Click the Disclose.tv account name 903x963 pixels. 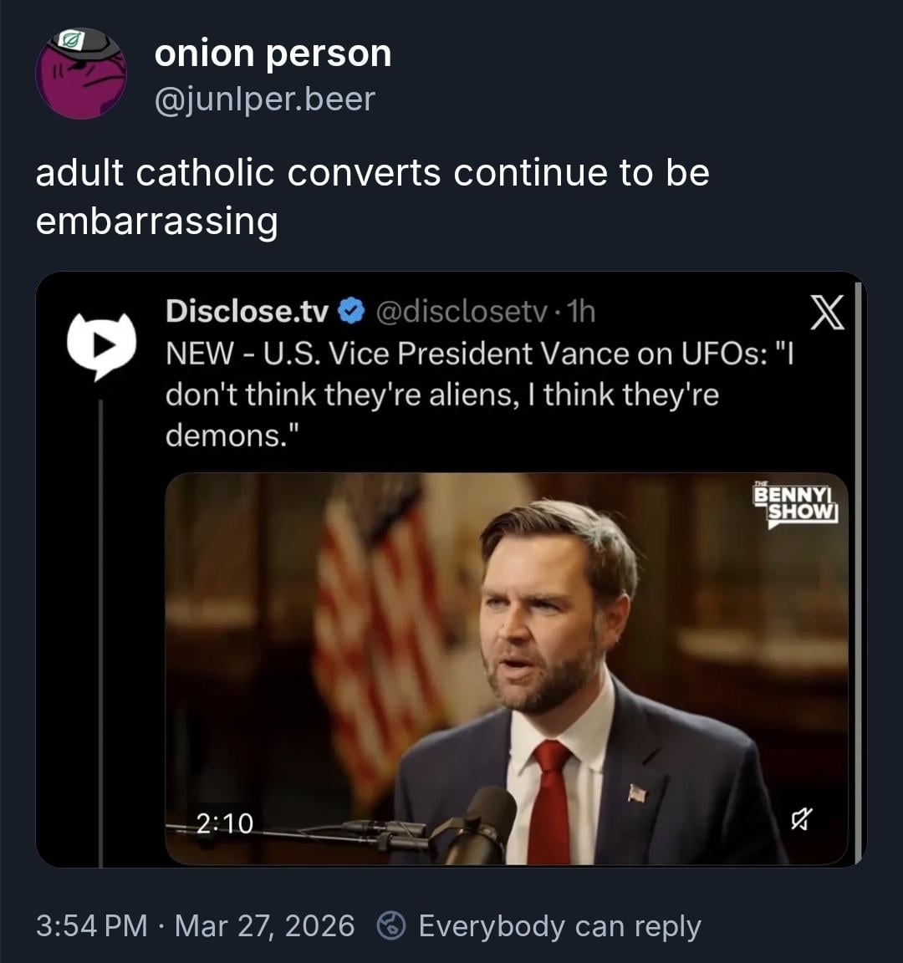pyautogui.click(x=247, y=311)
